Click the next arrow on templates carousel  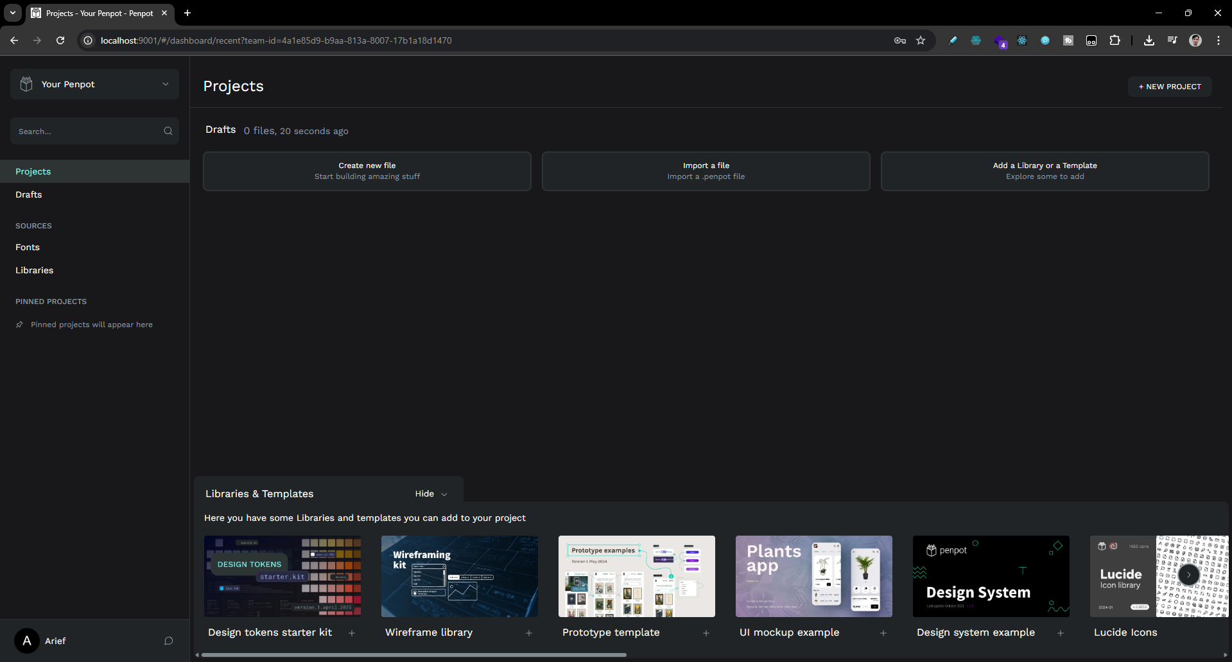point(1188,575)
